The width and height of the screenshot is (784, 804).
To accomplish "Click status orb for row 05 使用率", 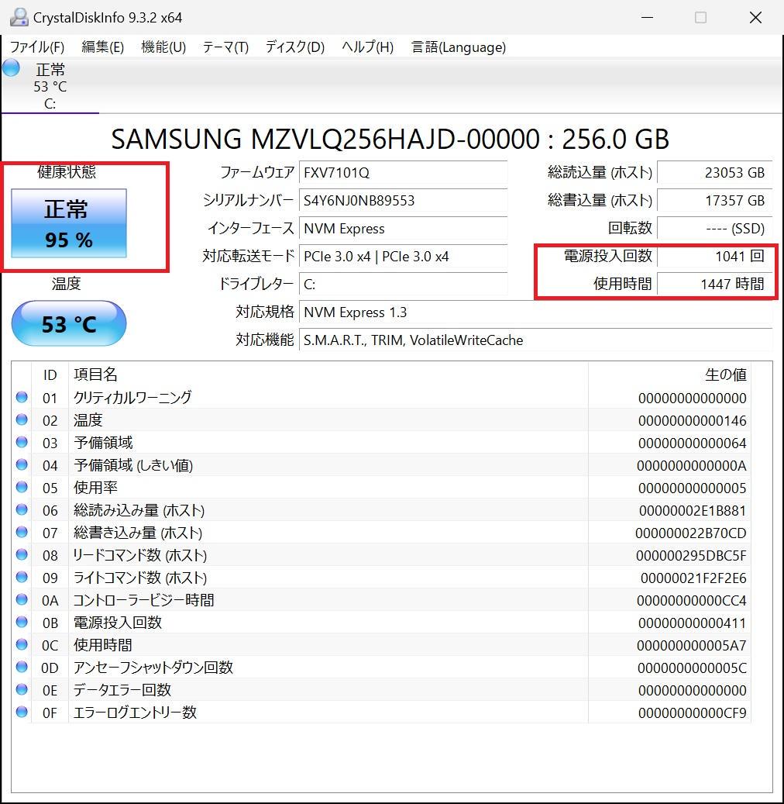I will (x=22, y=487).
